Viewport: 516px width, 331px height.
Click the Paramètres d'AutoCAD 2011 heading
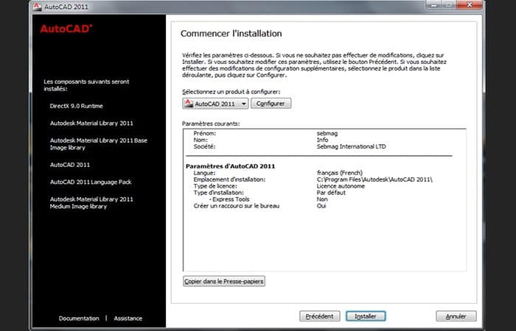(x=230, y=166)
